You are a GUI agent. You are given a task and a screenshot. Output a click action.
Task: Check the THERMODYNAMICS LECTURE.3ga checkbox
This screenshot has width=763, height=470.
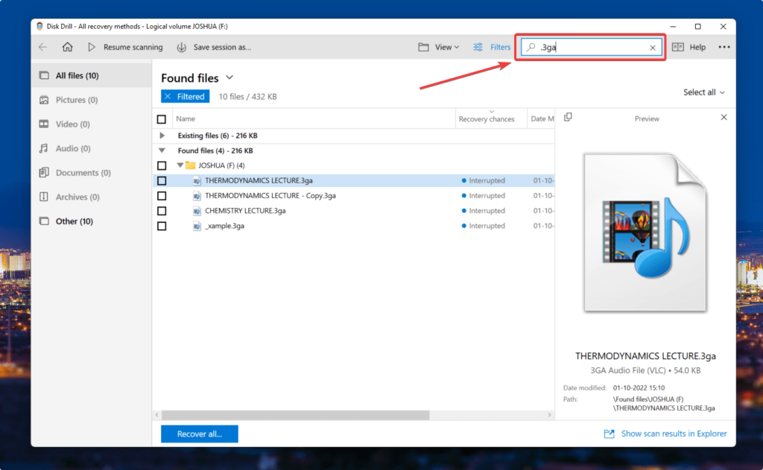point(161,180)
